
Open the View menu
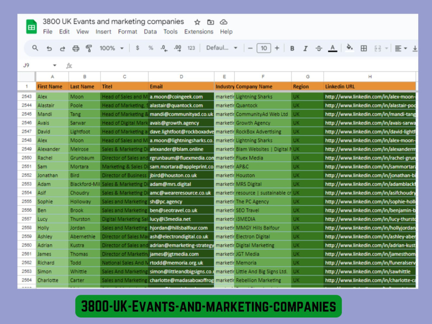[83, 32]
